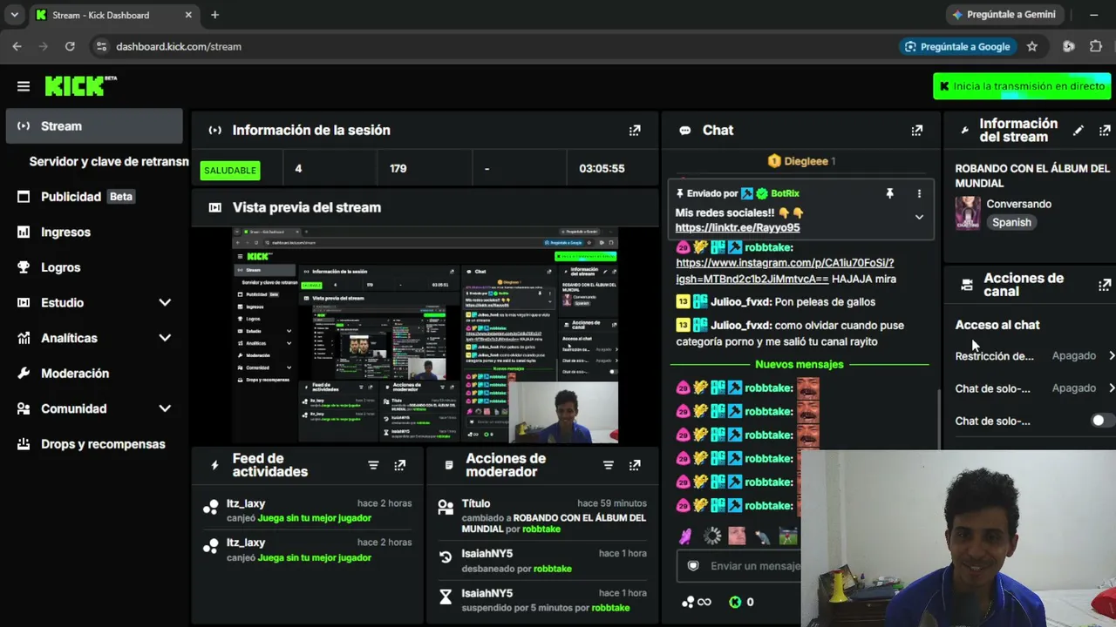Click Inicia la transmisión en directo button
1116x627 pixels.
point(1022,86)
